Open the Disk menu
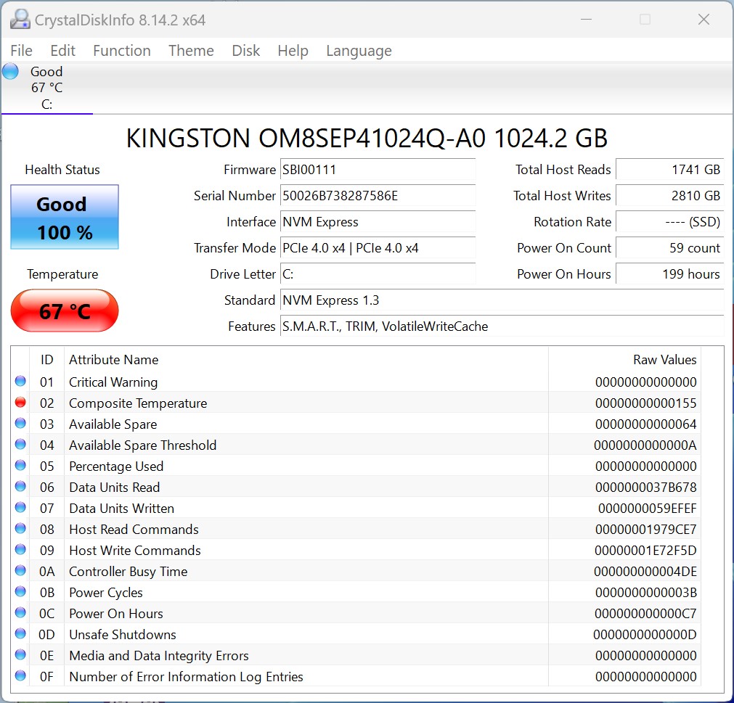 pyautogui.click(x=246, y=51)
